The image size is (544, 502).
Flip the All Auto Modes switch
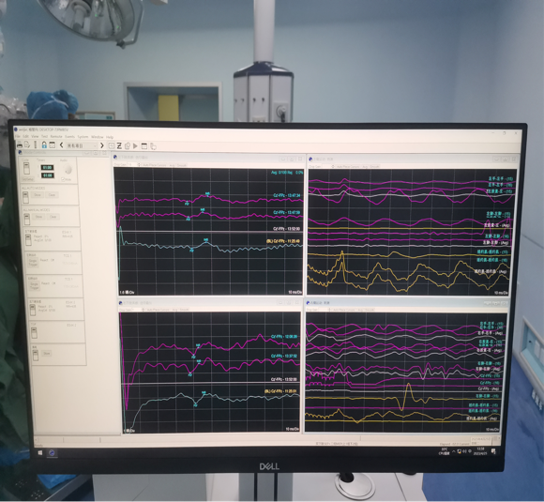[25, 197]
